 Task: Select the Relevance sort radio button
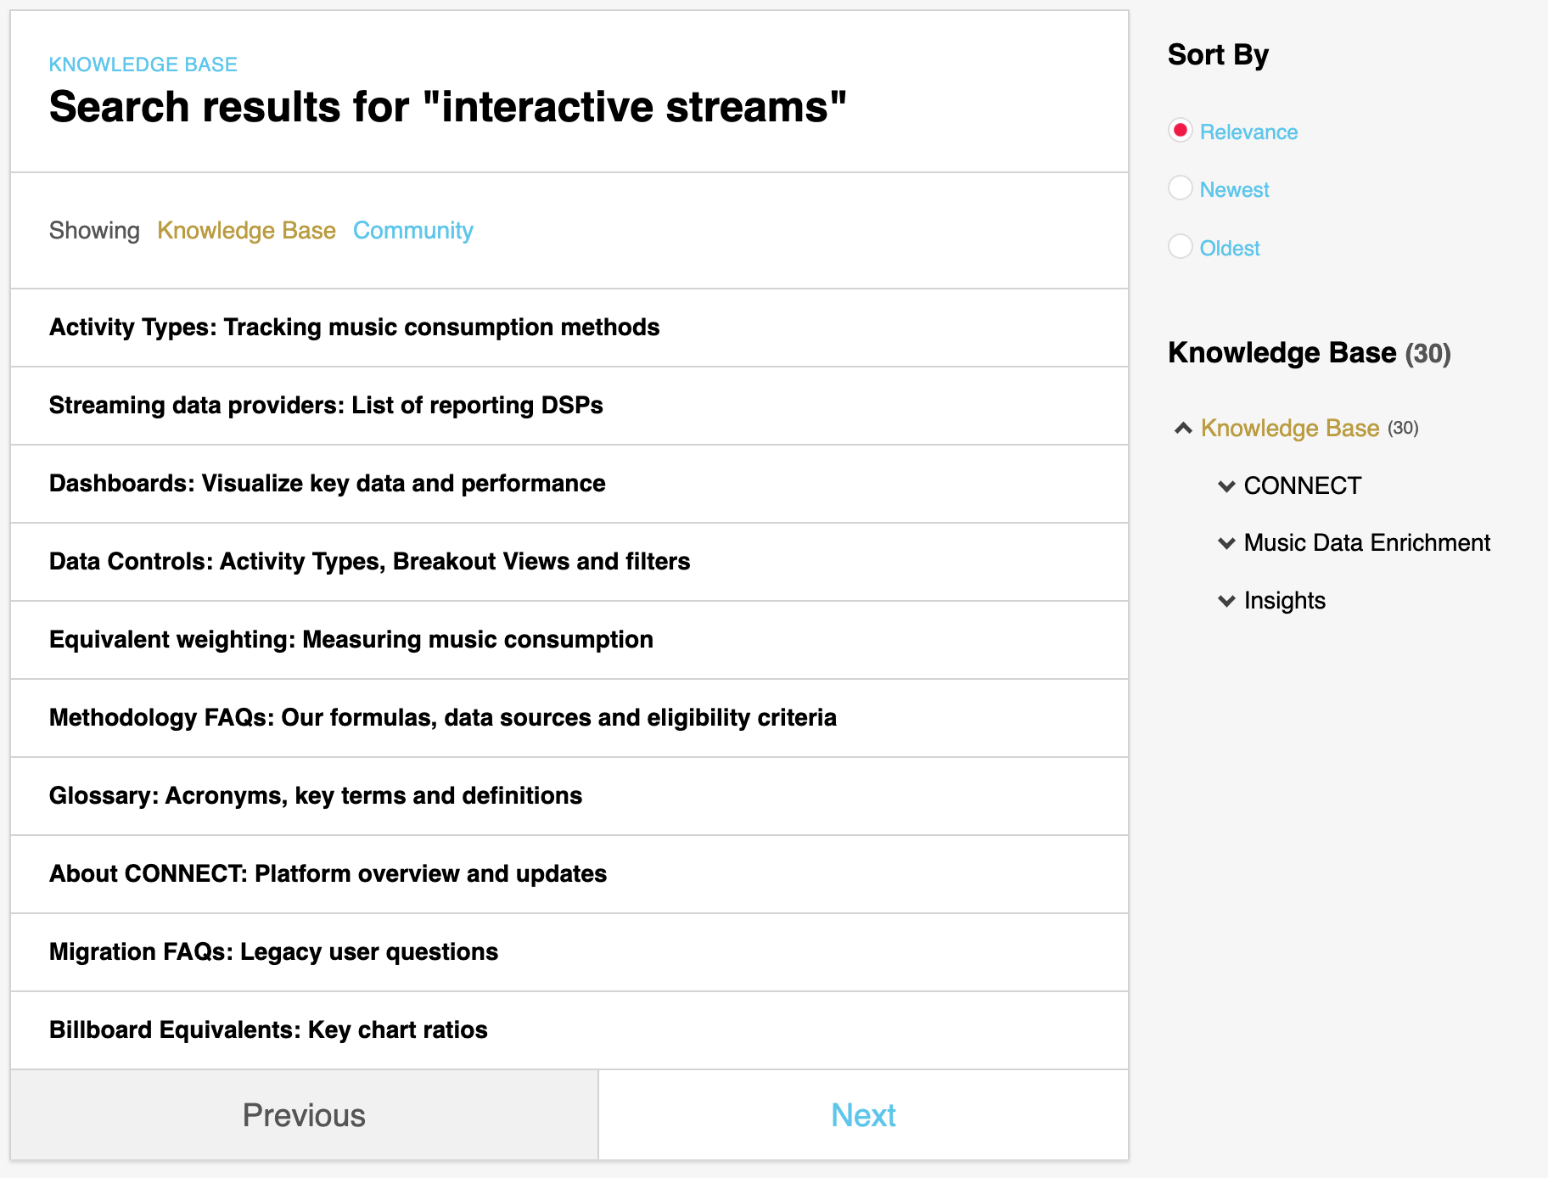1181,130
